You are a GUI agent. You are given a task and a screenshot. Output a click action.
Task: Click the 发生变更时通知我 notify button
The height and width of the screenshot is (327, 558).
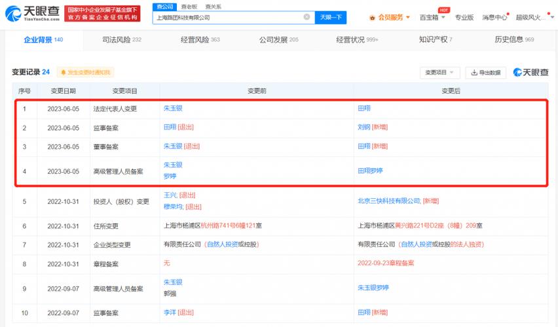pyautogui.click(x=85, y=73)
